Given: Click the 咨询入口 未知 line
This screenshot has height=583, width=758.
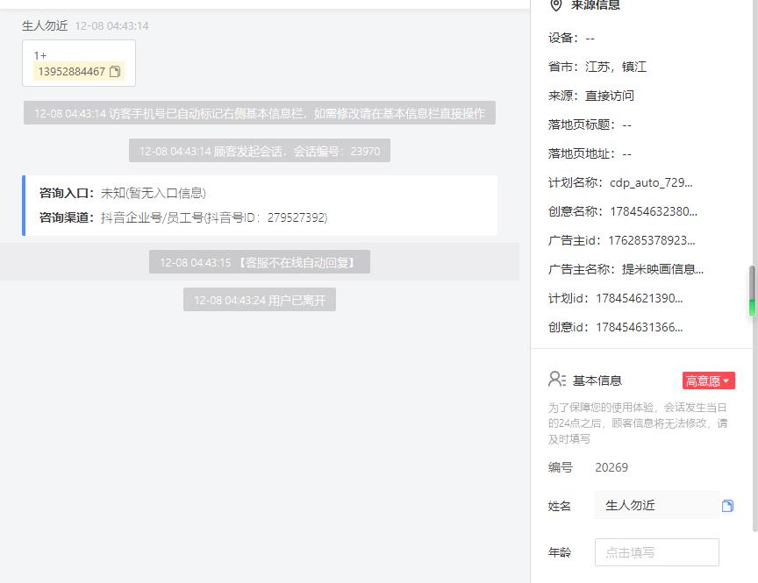Looking at the screenshot, I should (123, 193).
